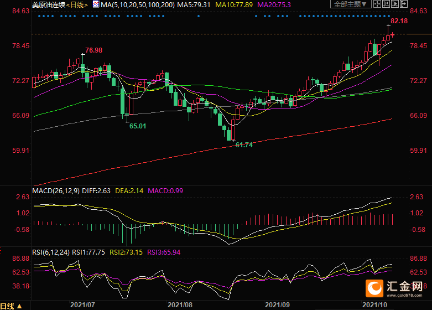Click the crosshair cursor icon
The width and height of the screenshot is (432, 310).
click(x=377, y=4)
